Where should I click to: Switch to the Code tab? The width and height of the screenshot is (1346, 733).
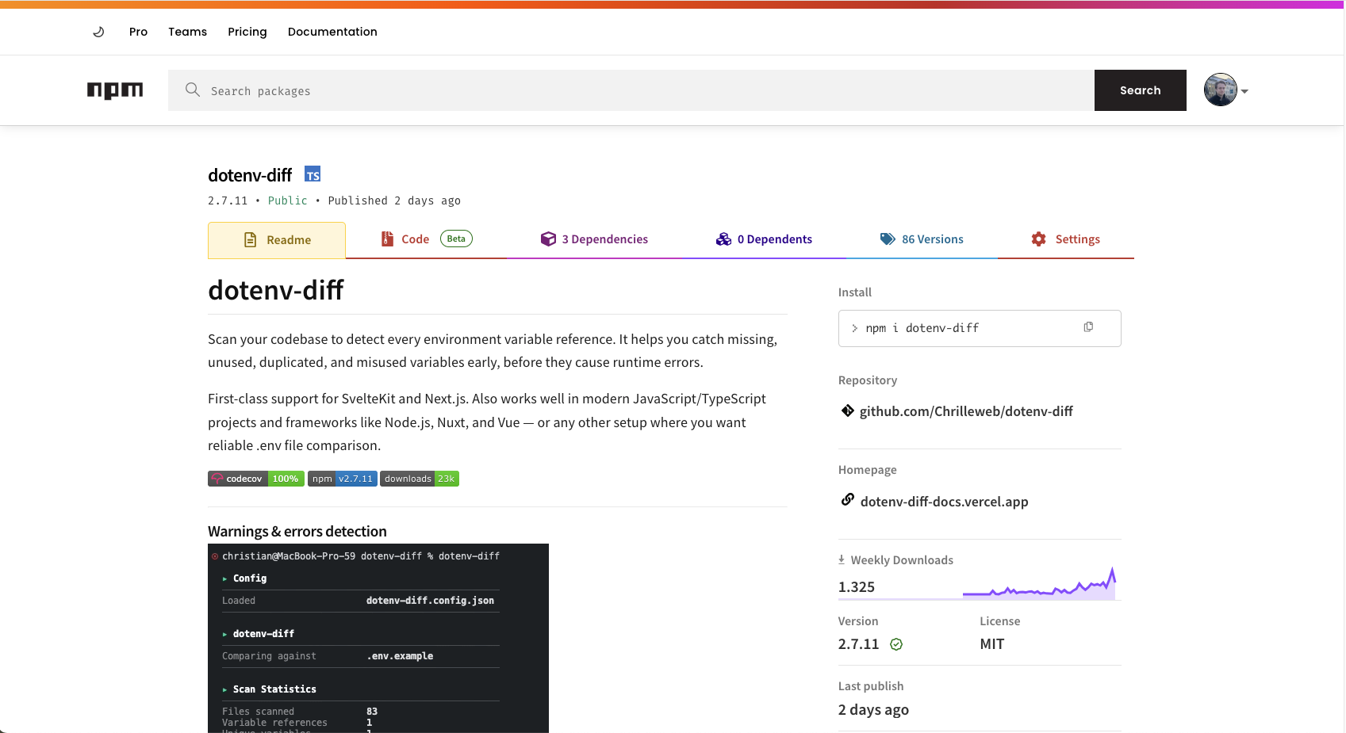[x=427, y=239]
